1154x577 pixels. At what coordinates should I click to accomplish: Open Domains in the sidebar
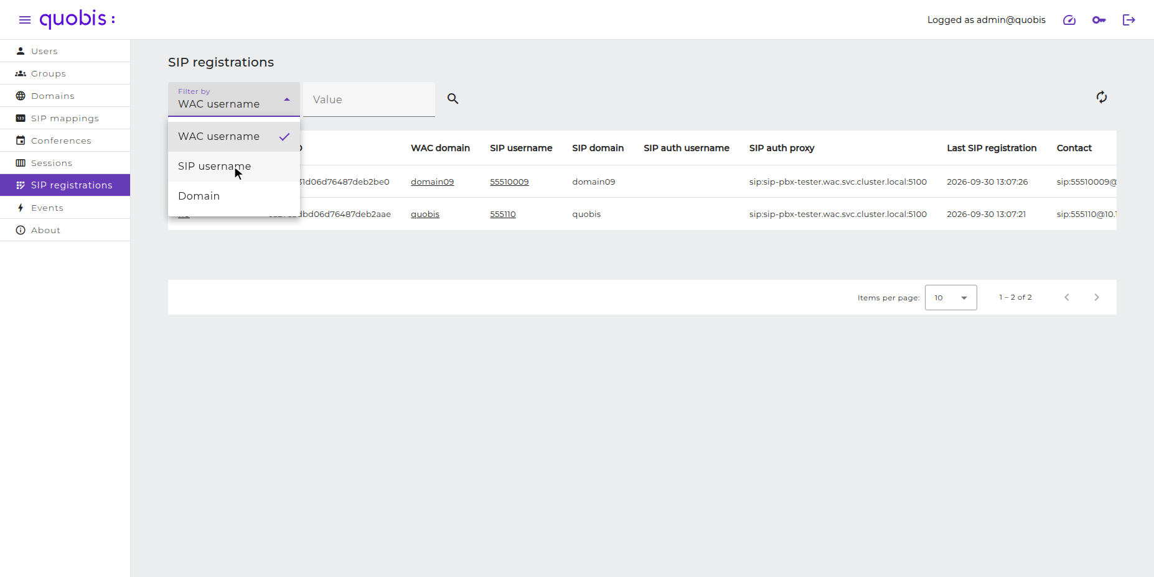coord(65,96)
